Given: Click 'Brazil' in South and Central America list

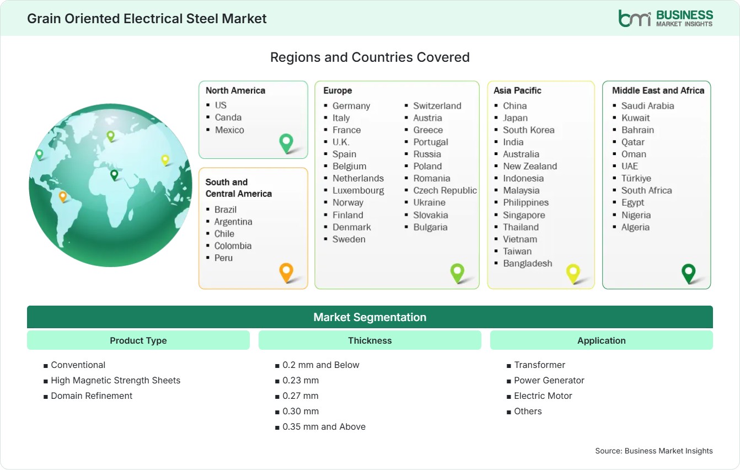Looking at the screenshot, I should pyautogui.click(x=226, y=209).
